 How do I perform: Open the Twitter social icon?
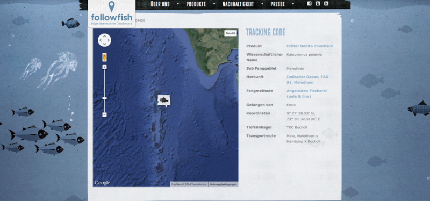[318, 4]
